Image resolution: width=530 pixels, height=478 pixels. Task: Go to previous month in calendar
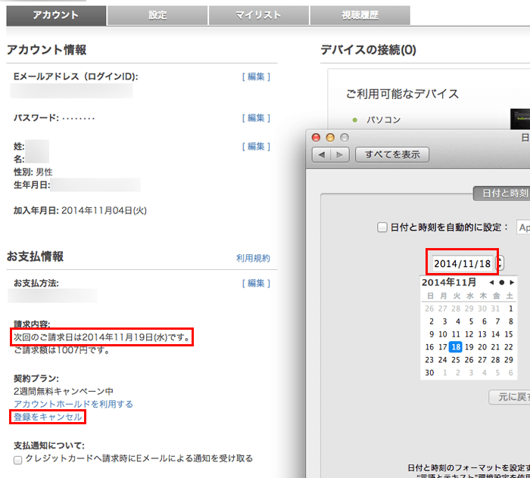point(491,282)
